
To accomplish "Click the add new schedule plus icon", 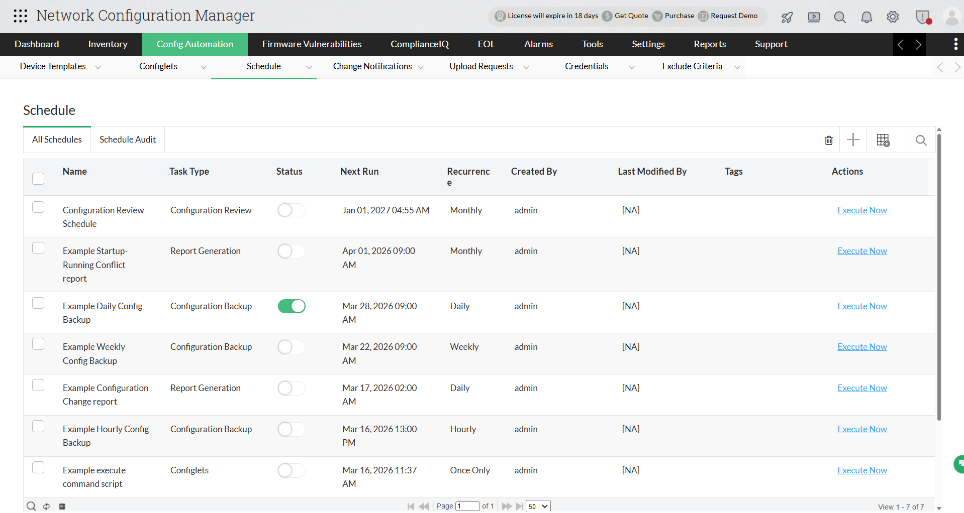I will pyautogui.click(x=853, y=140).
